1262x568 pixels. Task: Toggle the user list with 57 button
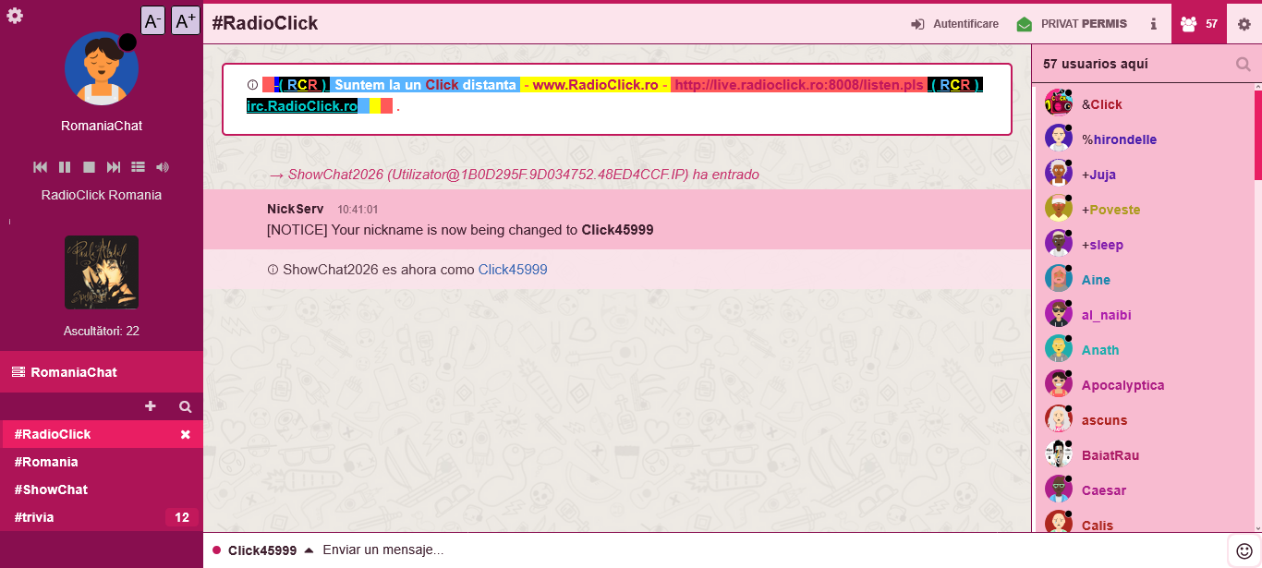(1198, 24)
